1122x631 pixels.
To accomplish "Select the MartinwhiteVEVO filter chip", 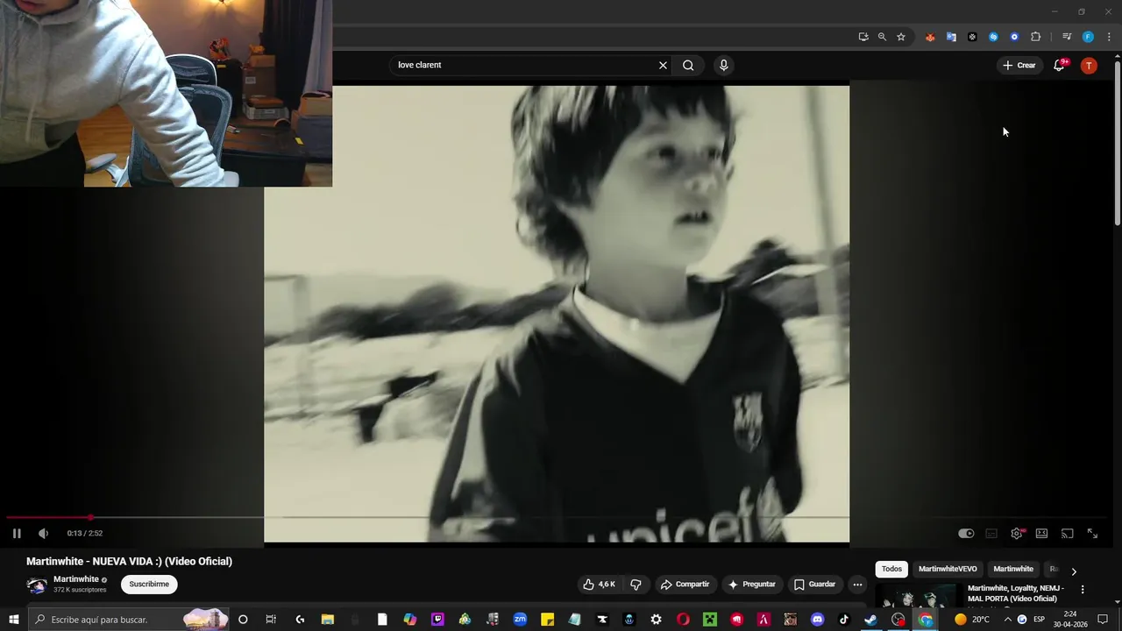I will [948, 569].
